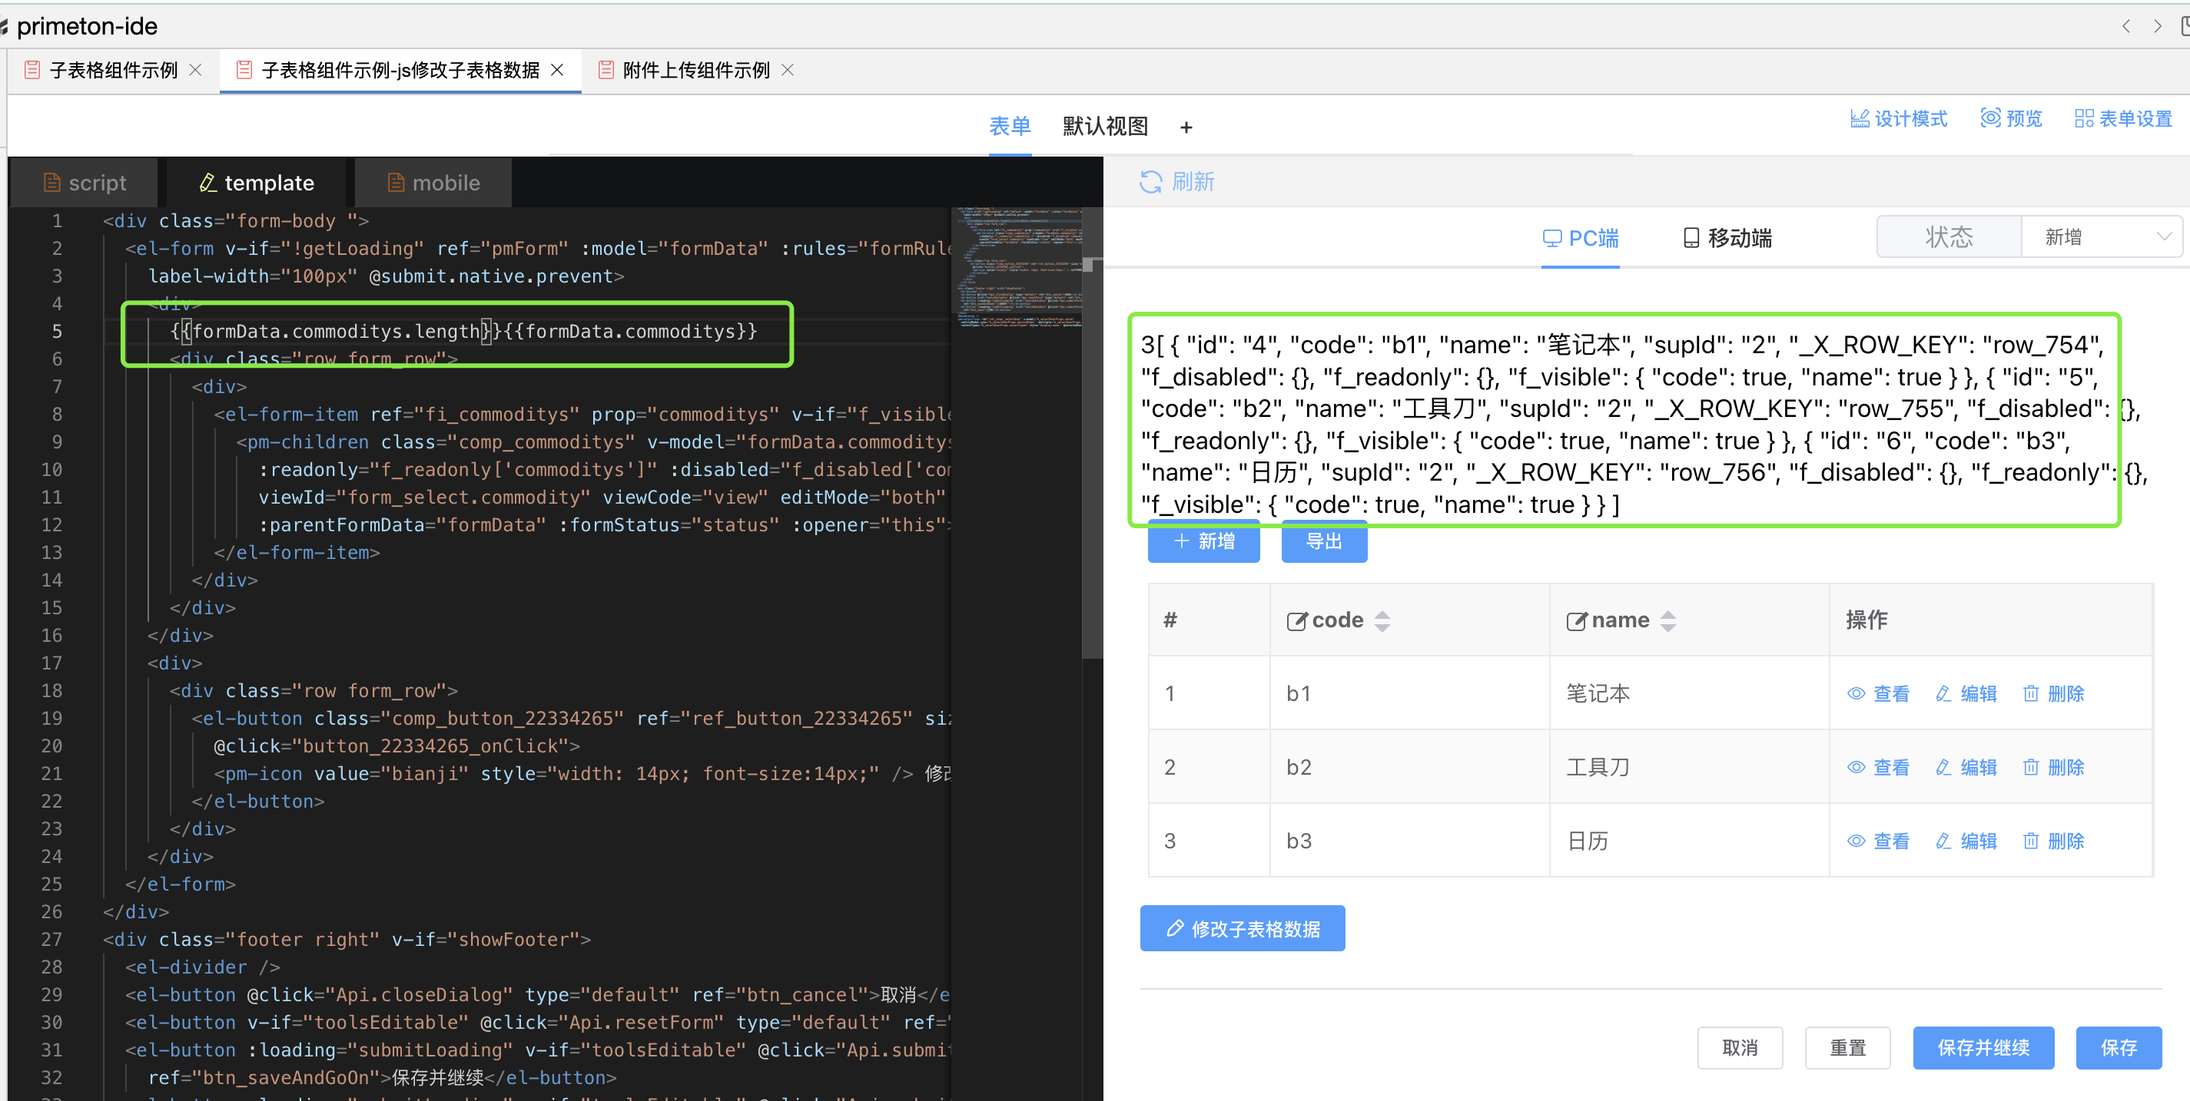Click the 预览 preview eye icon
This screenshot has width=2190, height=1101.
coord(1990,118)
